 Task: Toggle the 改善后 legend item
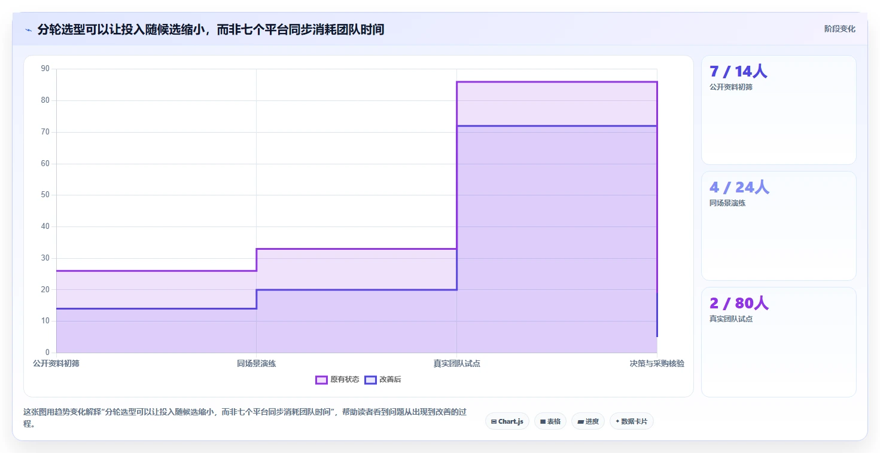pos(383,380)
